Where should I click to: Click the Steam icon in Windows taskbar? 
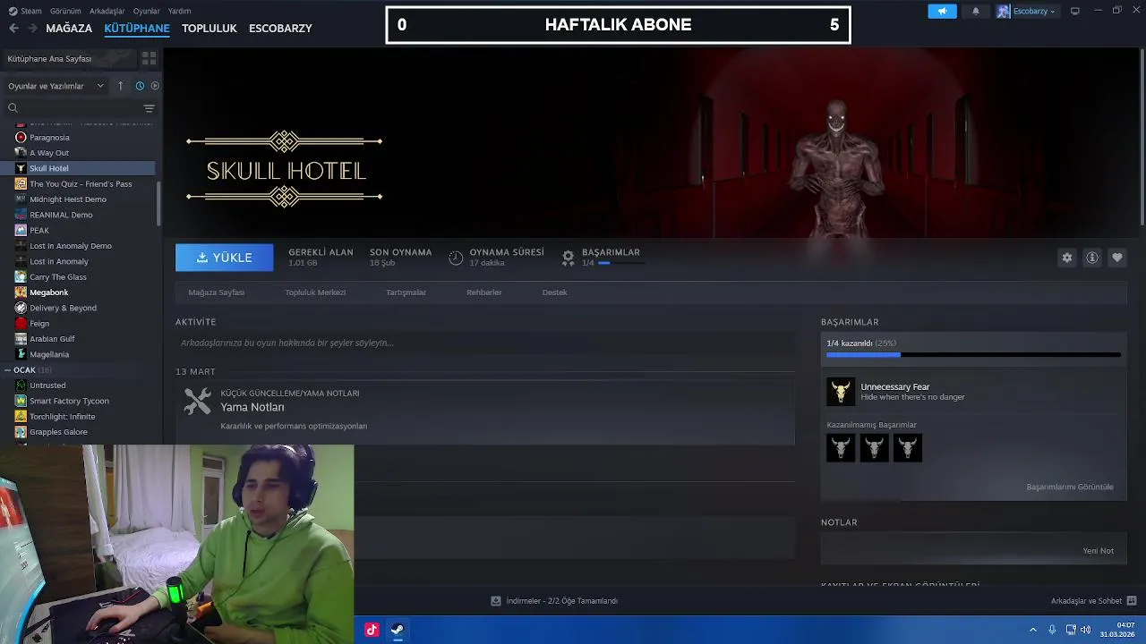click(x=398, y=630)
